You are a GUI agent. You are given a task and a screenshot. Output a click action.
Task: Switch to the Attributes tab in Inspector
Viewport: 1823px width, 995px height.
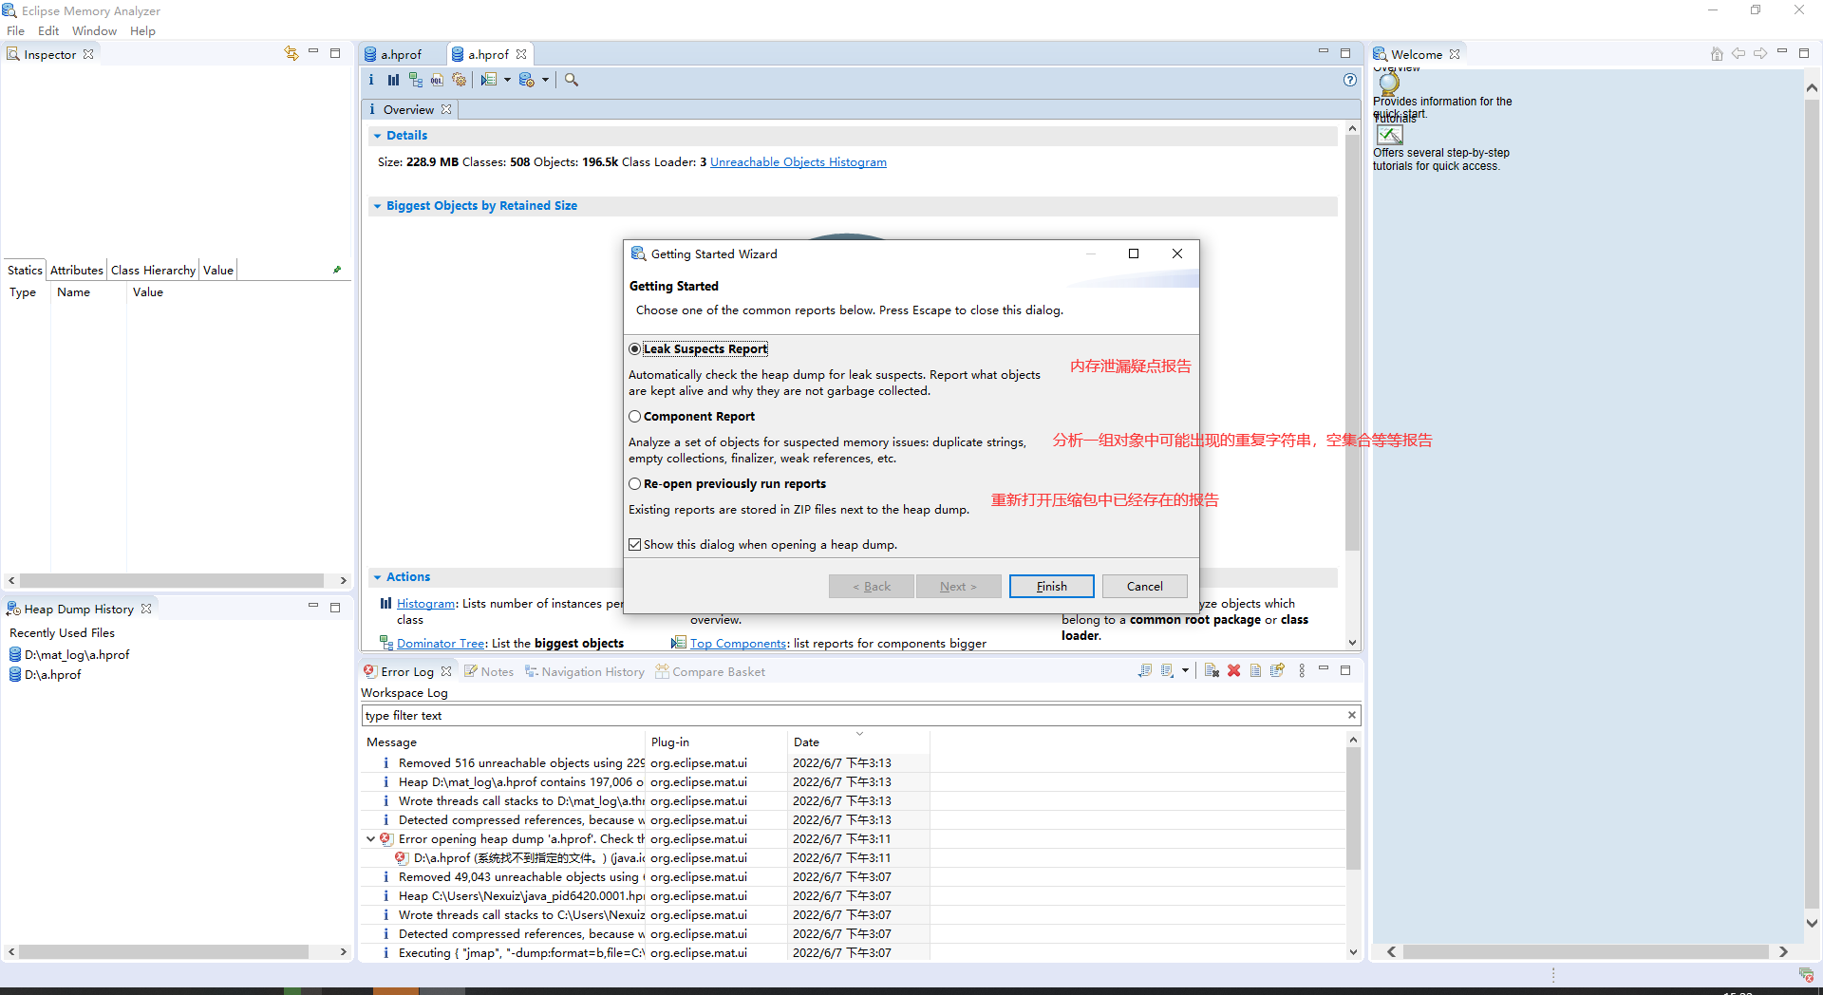pos(76,270)
